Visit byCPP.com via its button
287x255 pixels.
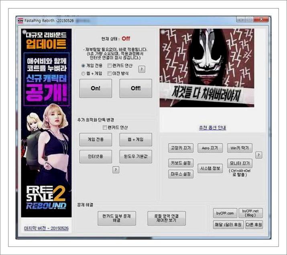[x=225, y=213]
